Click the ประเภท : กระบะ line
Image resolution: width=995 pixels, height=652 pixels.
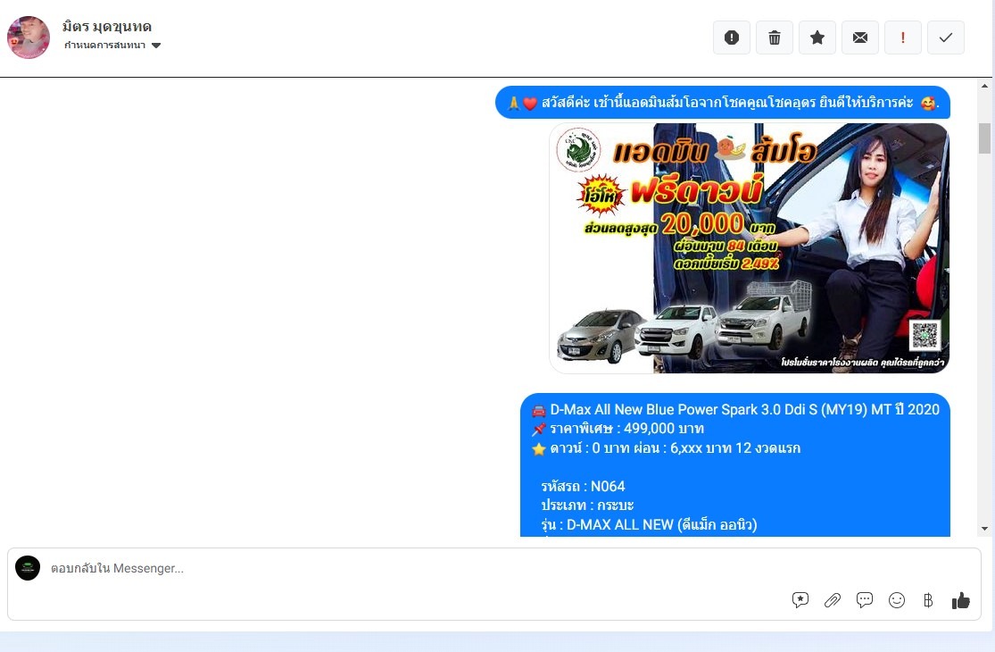pos(587,506)
